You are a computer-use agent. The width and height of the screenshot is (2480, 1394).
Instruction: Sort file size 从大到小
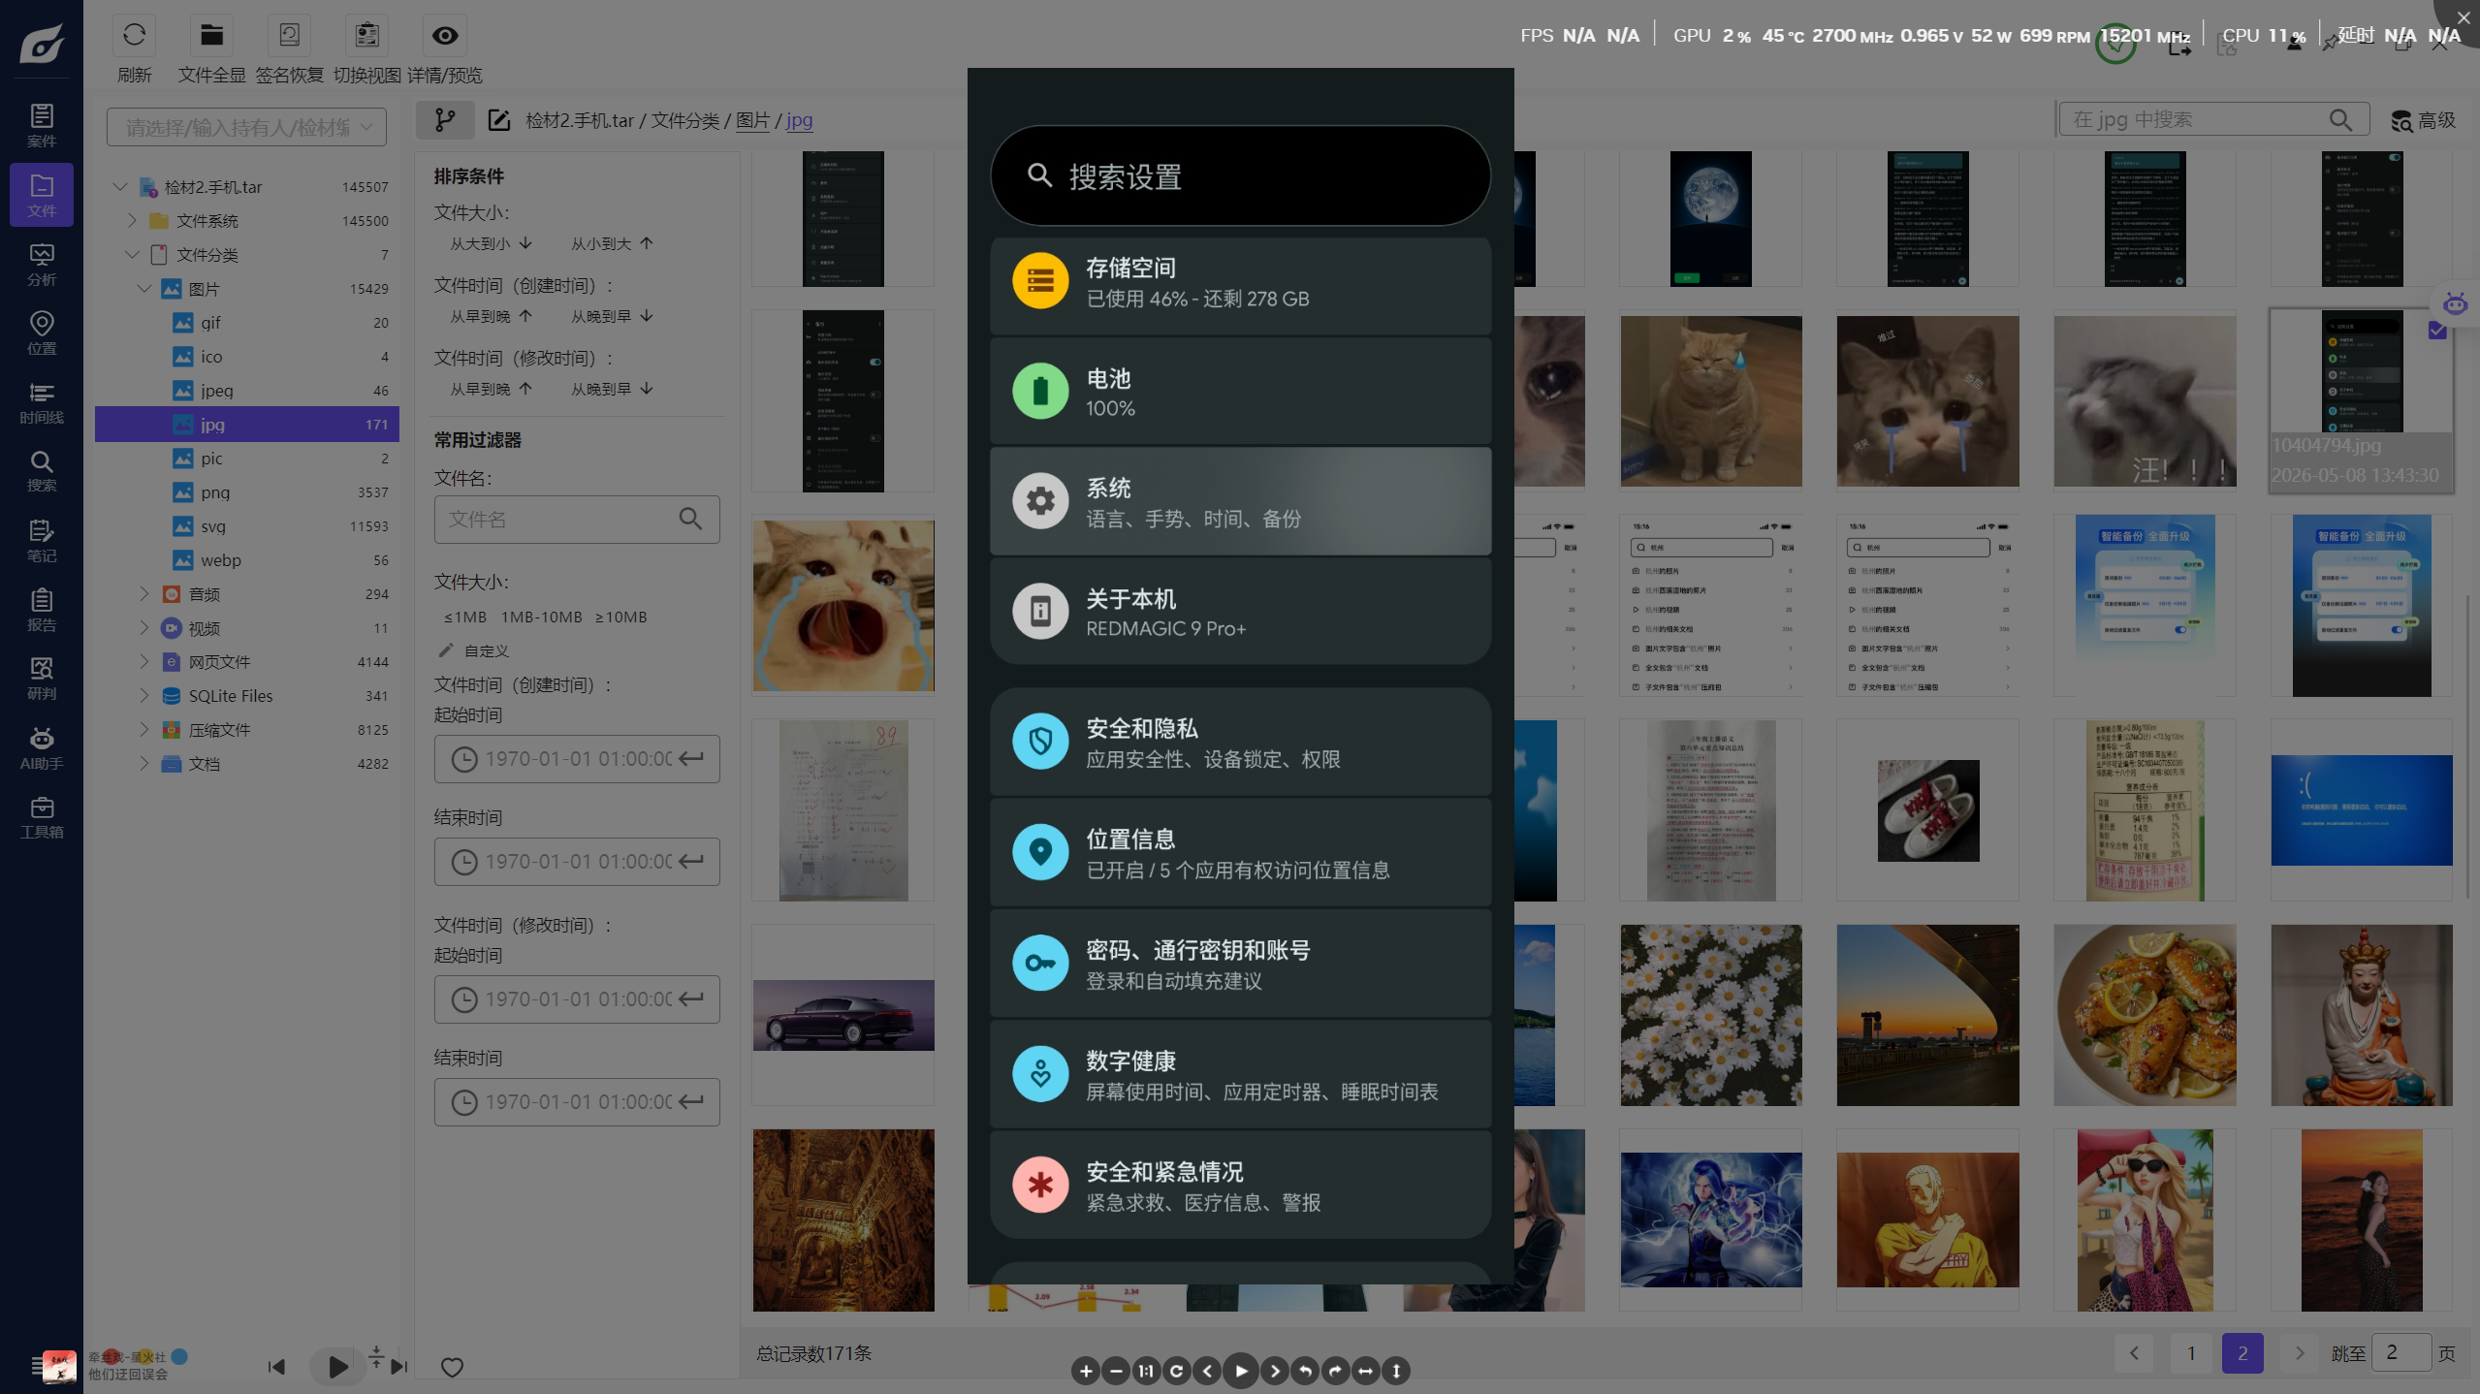tap(491, 243)
